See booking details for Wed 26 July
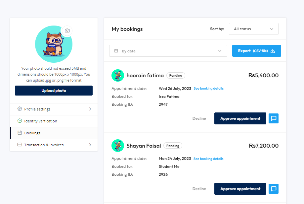This screenshot has height=204, width=304. (208, 89)
